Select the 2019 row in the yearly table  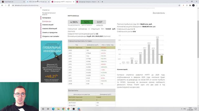(x=92, y=53)
